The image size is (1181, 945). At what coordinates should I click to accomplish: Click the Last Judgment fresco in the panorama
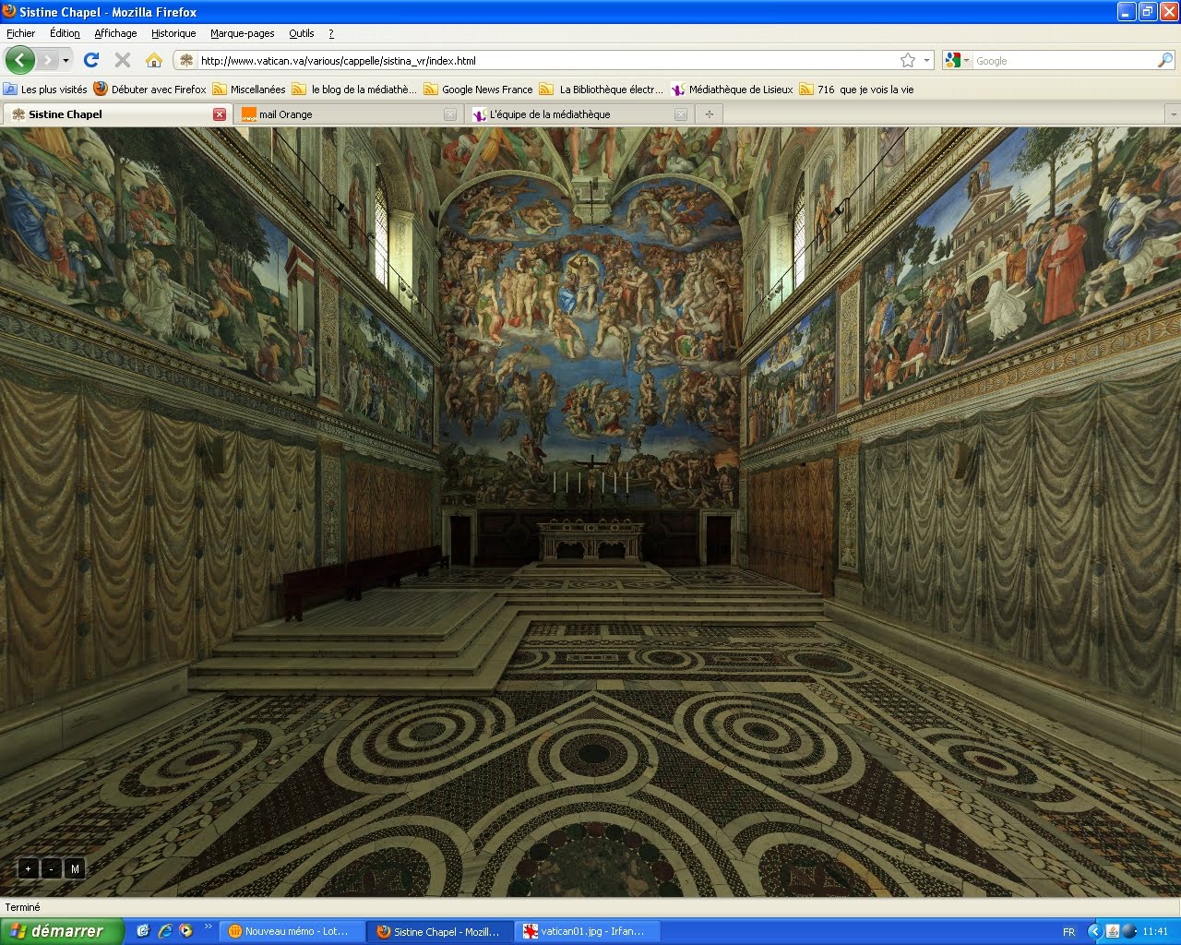[590, 341]
